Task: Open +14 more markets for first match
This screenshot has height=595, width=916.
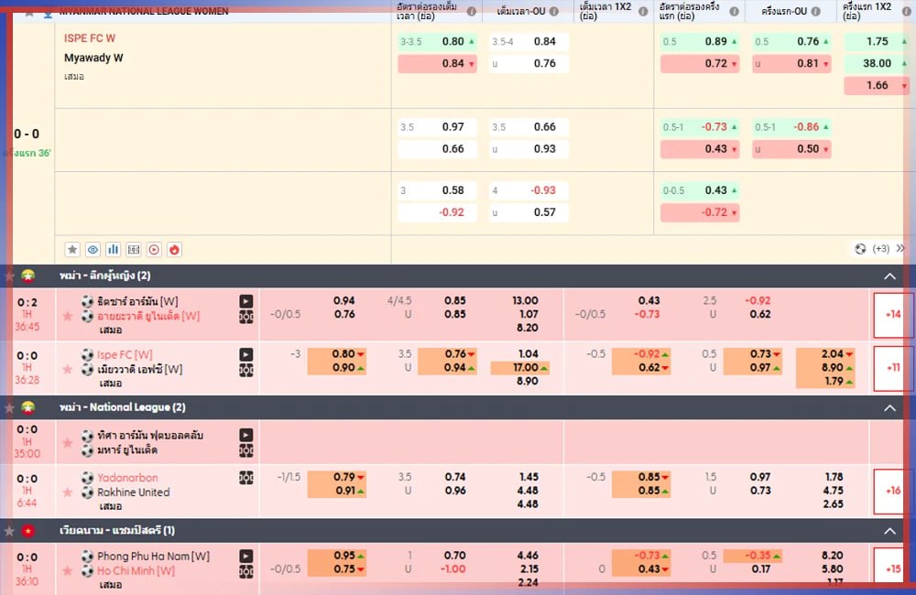Action: click(x=892, y=314)
